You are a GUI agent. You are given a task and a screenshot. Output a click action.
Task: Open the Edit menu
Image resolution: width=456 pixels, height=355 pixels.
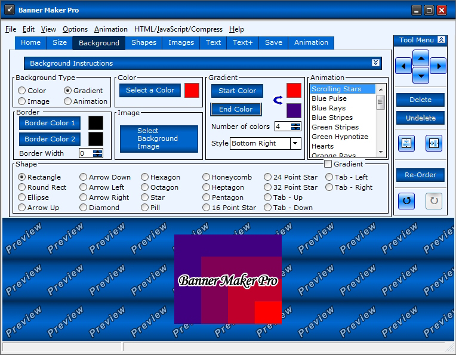click(29, 29)
